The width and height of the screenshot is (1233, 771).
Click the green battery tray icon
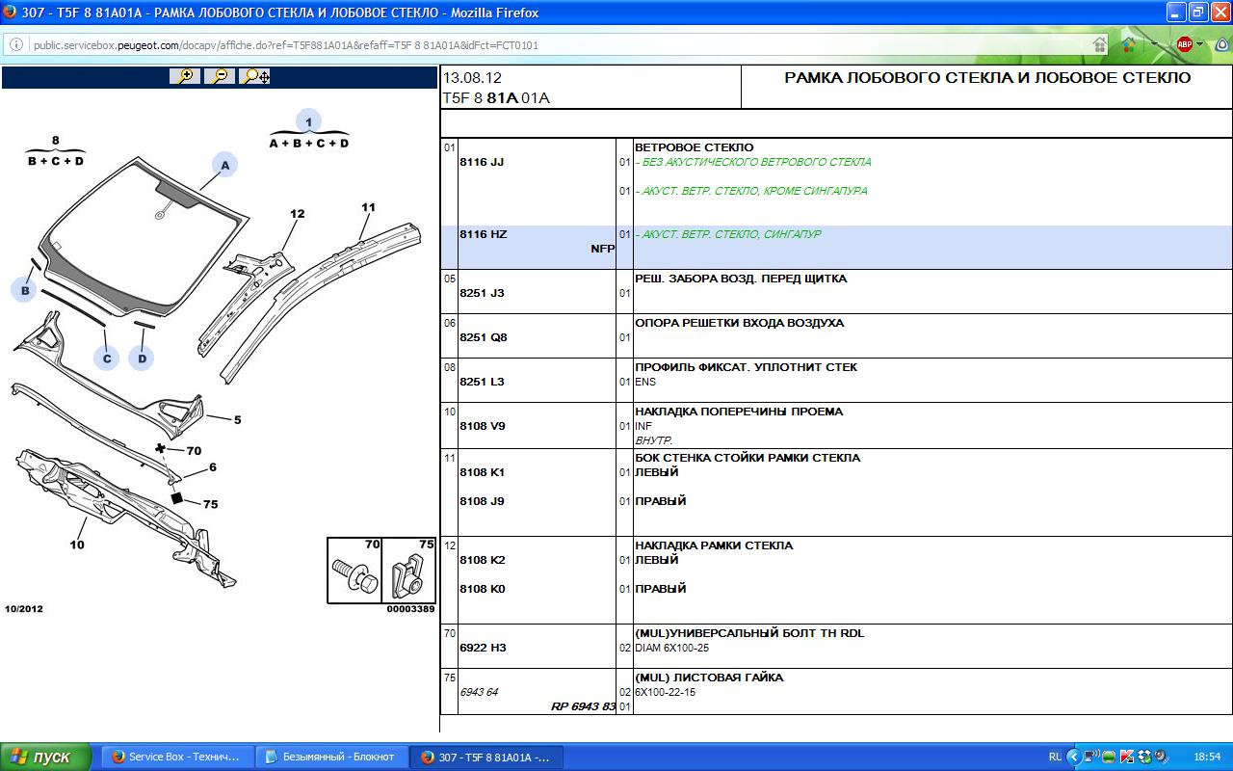(x=1109, y=757)
